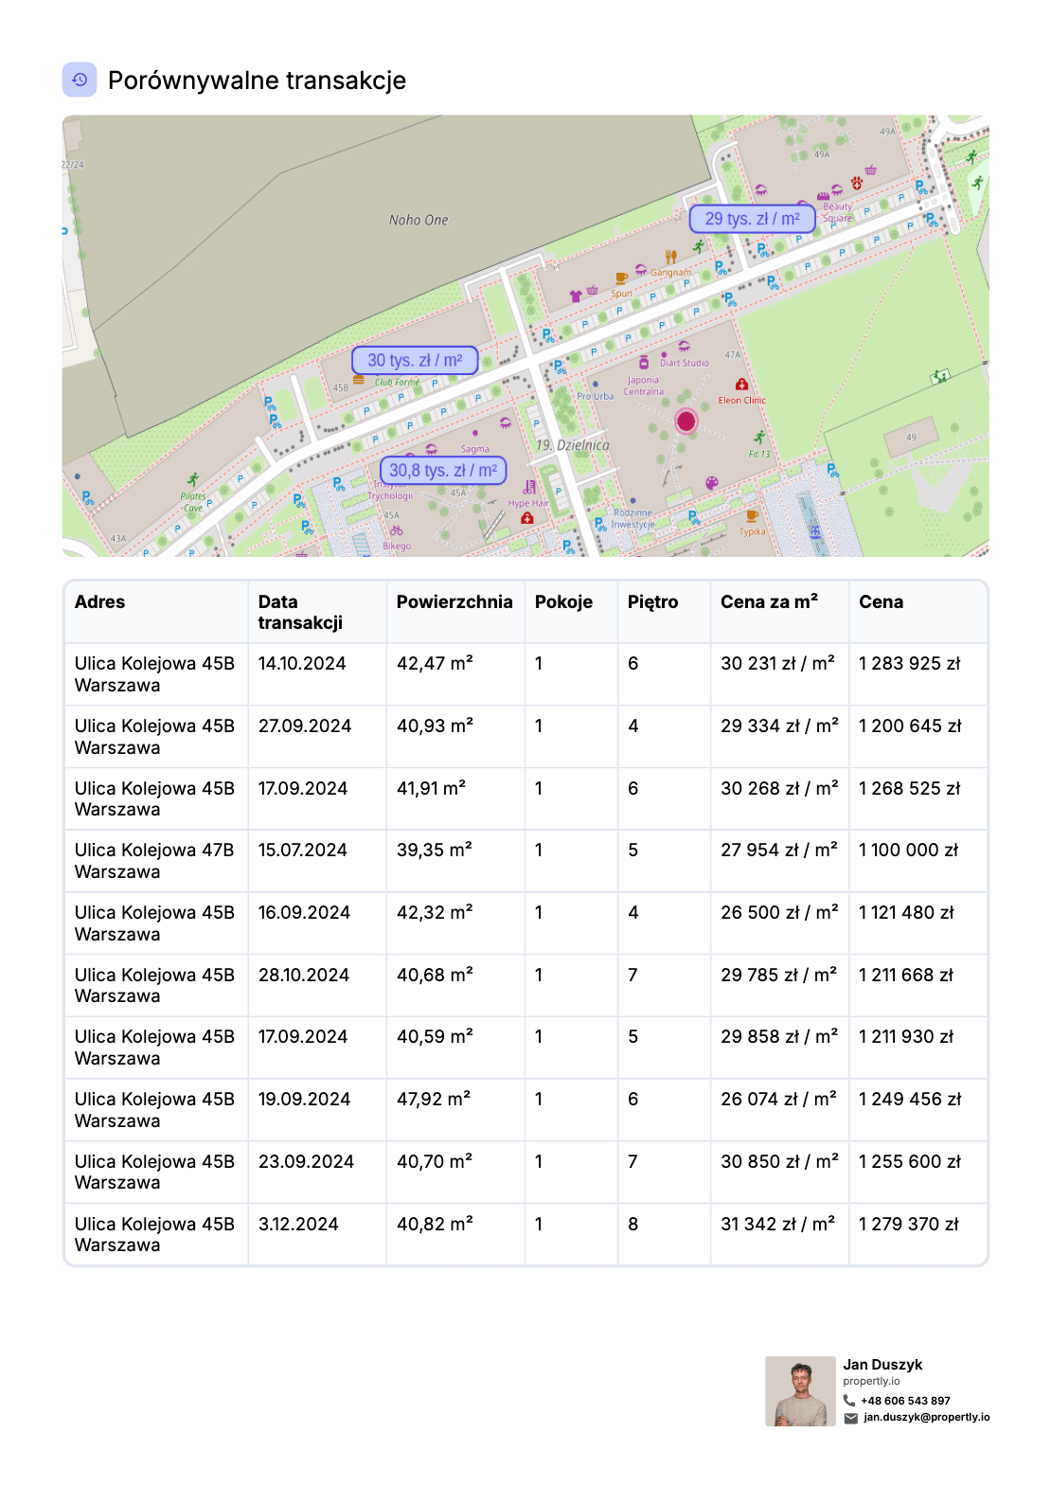Click the +48 606 543 897 phone number

point(905,1401)
